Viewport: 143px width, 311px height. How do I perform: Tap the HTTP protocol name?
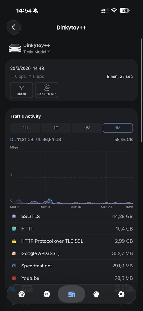click(x=27, y=229)
